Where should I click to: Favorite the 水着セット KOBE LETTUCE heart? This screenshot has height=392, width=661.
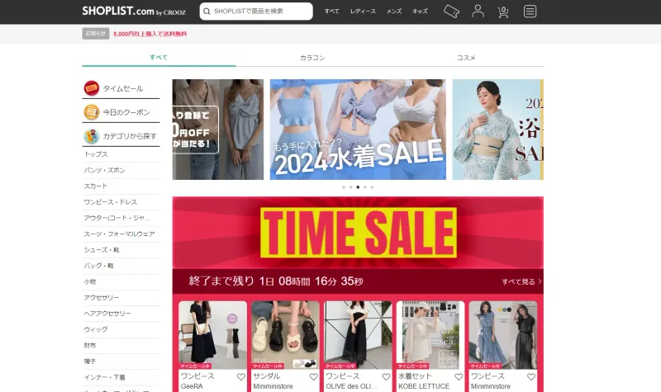459,377
